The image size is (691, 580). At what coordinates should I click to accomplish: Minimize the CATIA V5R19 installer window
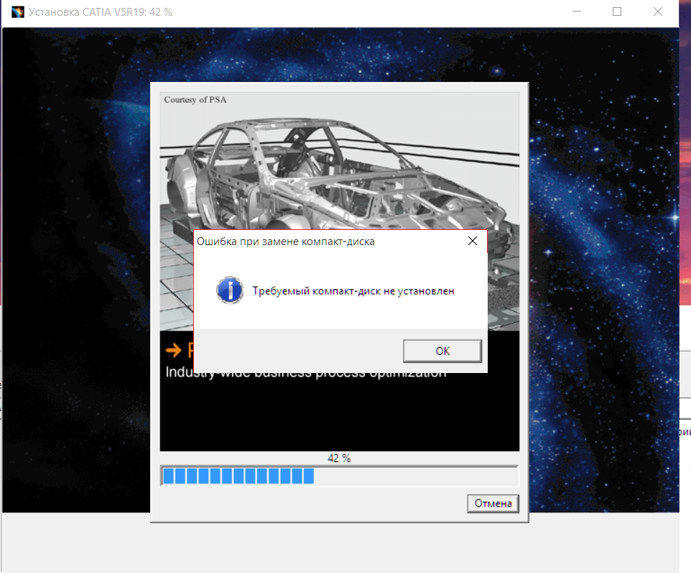[x=576, y=12]
